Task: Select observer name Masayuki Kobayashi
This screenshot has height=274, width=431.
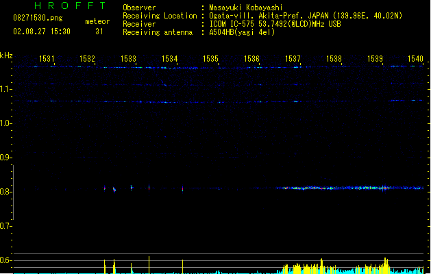Action: coord(246,8)
